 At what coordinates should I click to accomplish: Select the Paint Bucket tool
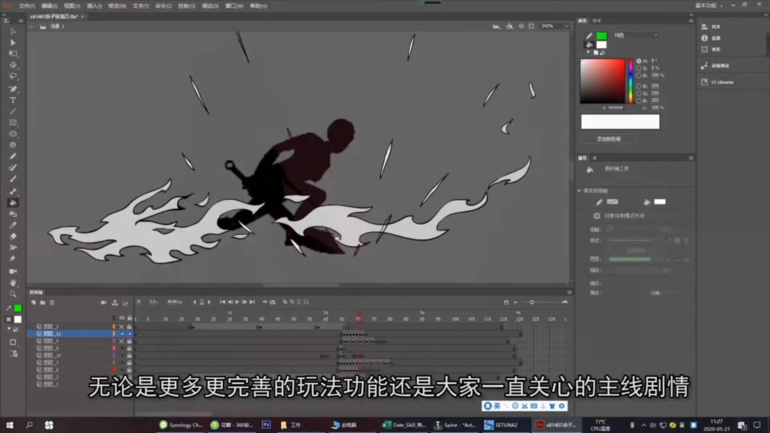[13, 203]
